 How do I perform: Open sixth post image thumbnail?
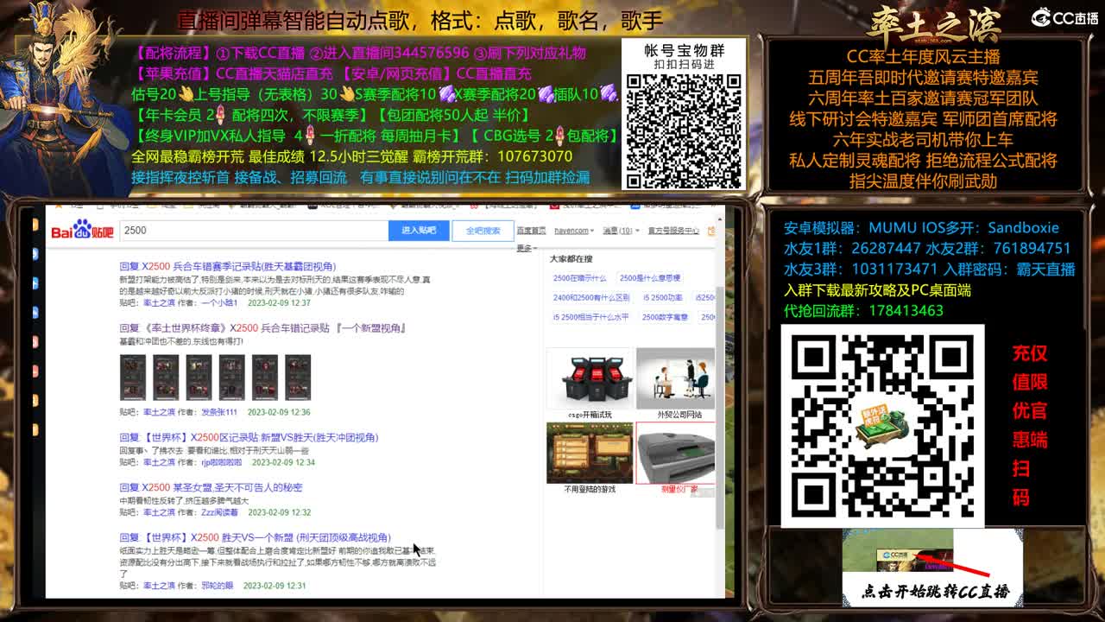(x=297, y=378)
